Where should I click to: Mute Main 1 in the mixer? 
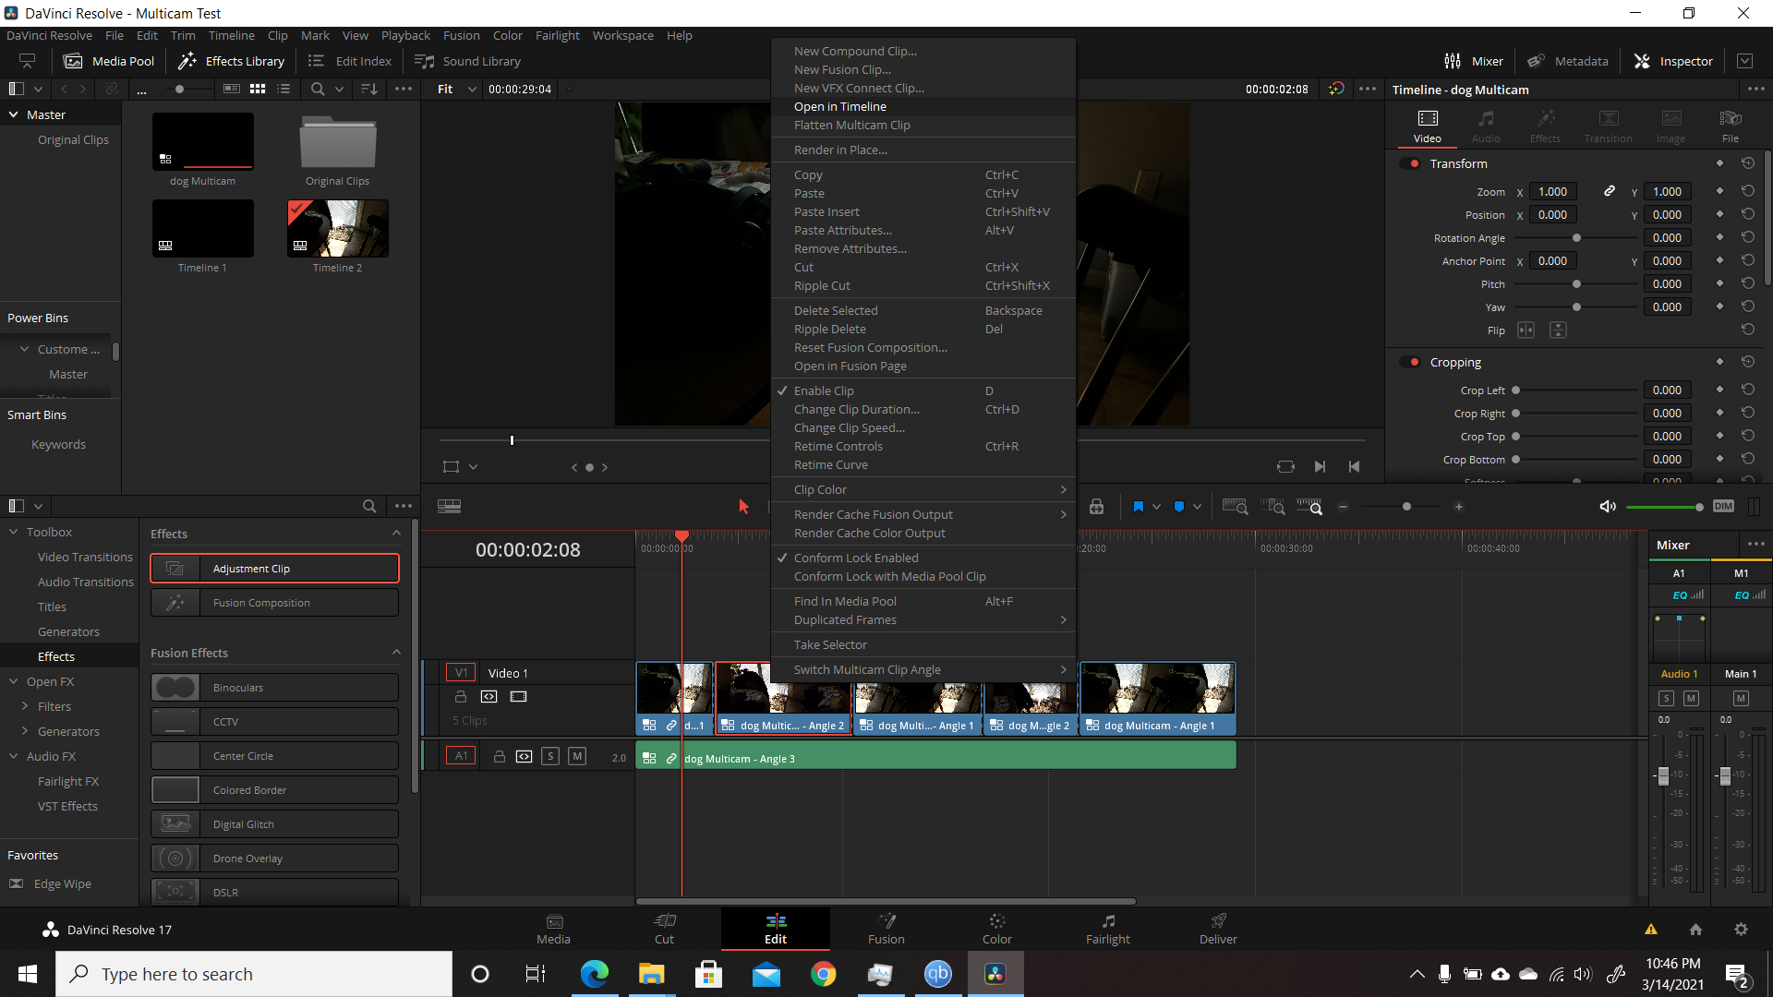click(1741, 699)
